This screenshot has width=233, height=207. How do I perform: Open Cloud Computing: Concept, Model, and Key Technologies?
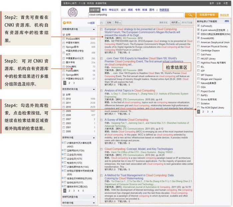pyautogui.click(x=139, y=149)
